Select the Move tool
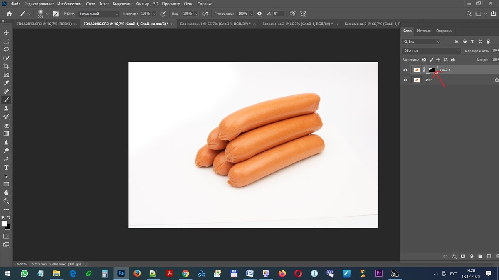 coord(6,33)
